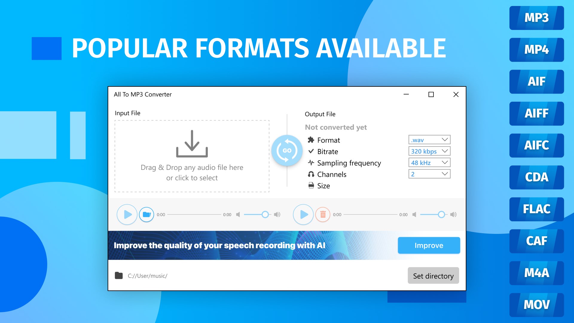This screenshot has width=574, height=323.
Task: Click the Improve button
Action: point(429,245)
